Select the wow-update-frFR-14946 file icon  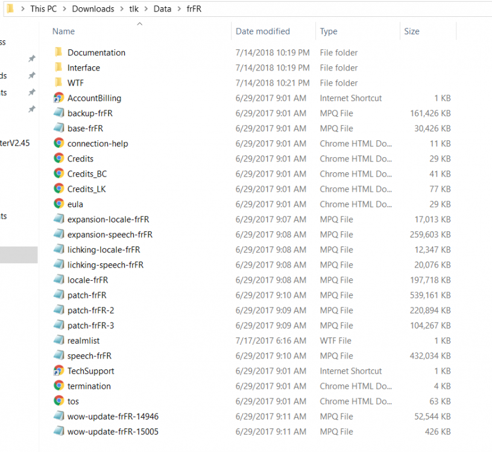[x=58, y=416]
